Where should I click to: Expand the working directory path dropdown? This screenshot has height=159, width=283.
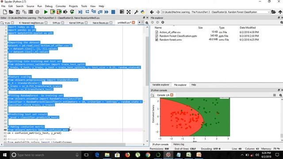pyautogui.click(x=268, y=12)
